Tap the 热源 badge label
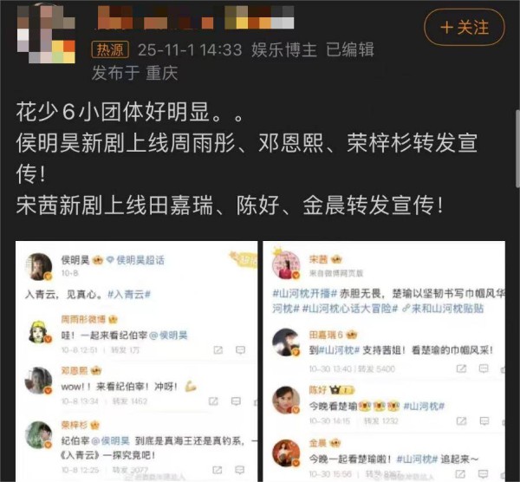This screenshot has width=520, height=482. click(110, 50)
